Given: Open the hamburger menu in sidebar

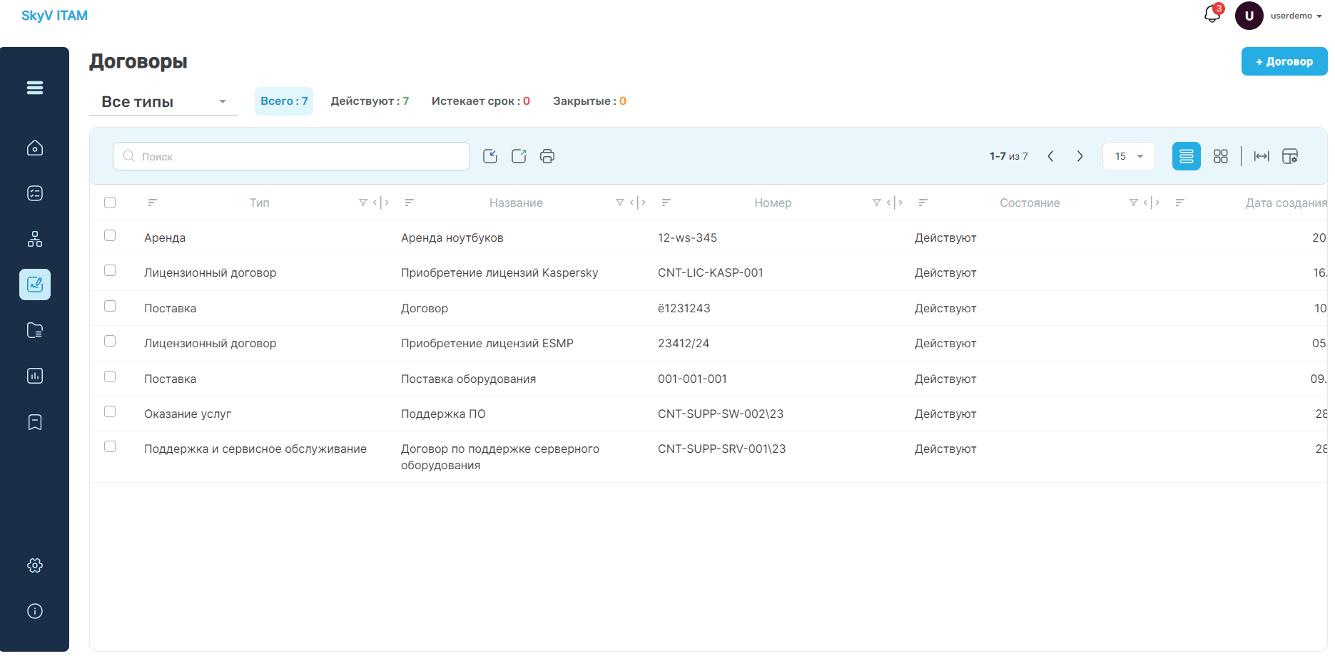Looking at the screenshot, I should 34,88.
